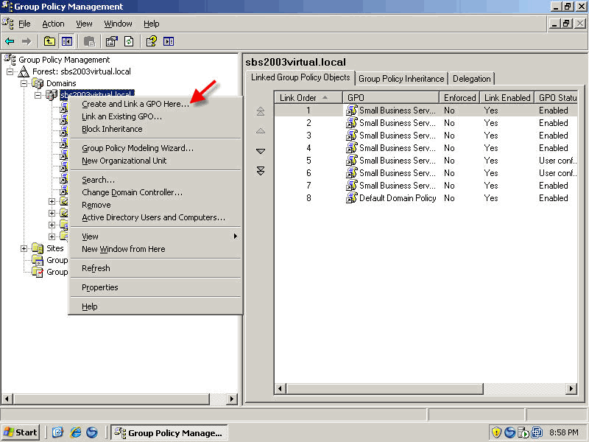
Task: Collapse the sbs2003virtual.local domain node
Action: tap(38, 95)
